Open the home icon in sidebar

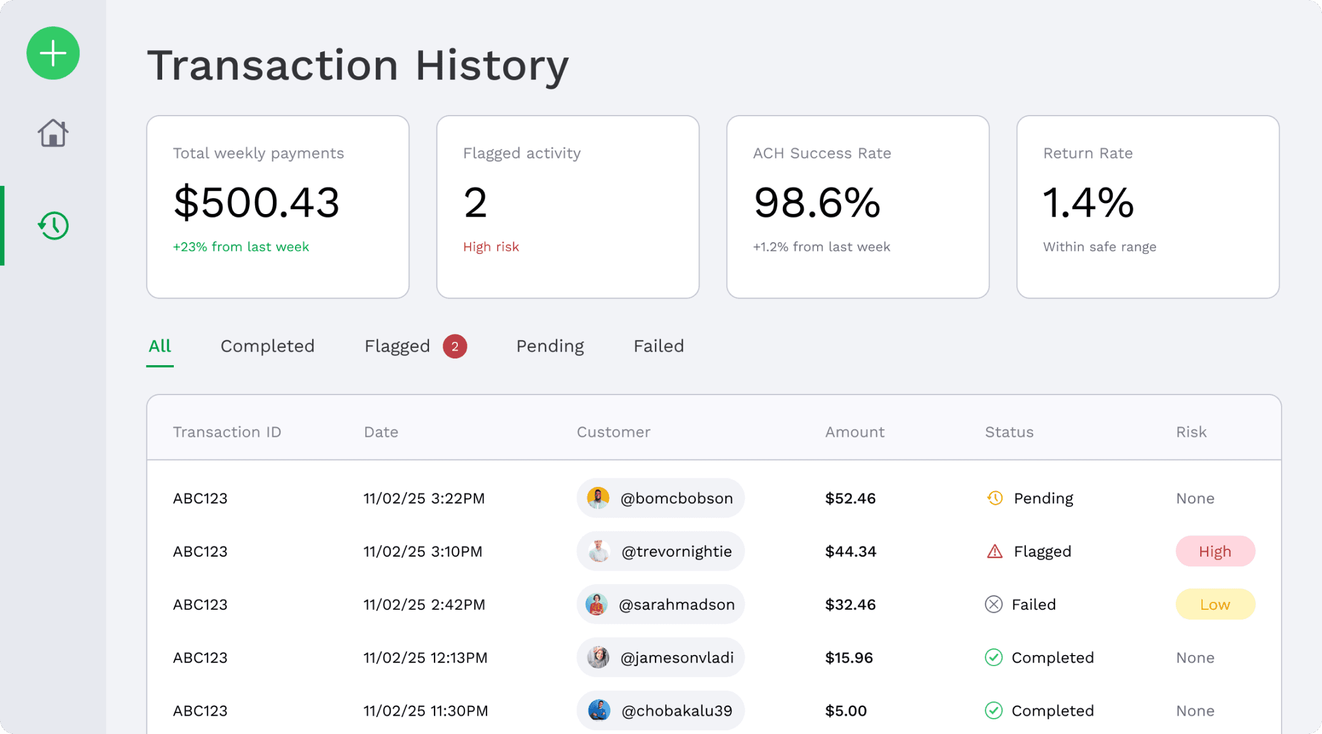click(x=53, y=133)
